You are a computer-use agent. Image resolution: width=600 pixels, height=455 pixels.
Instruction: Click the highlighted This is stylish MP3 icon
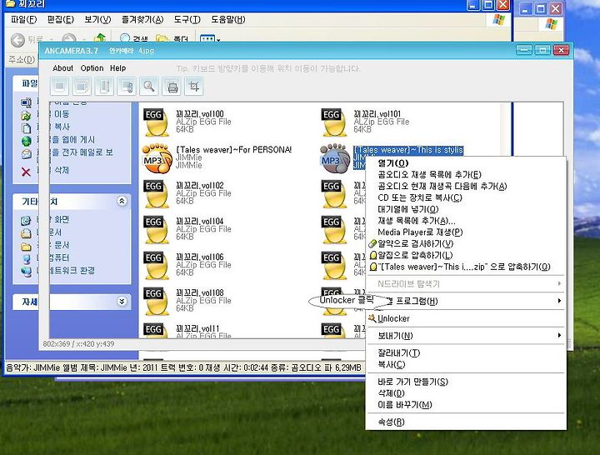click(x=334, y=158)
